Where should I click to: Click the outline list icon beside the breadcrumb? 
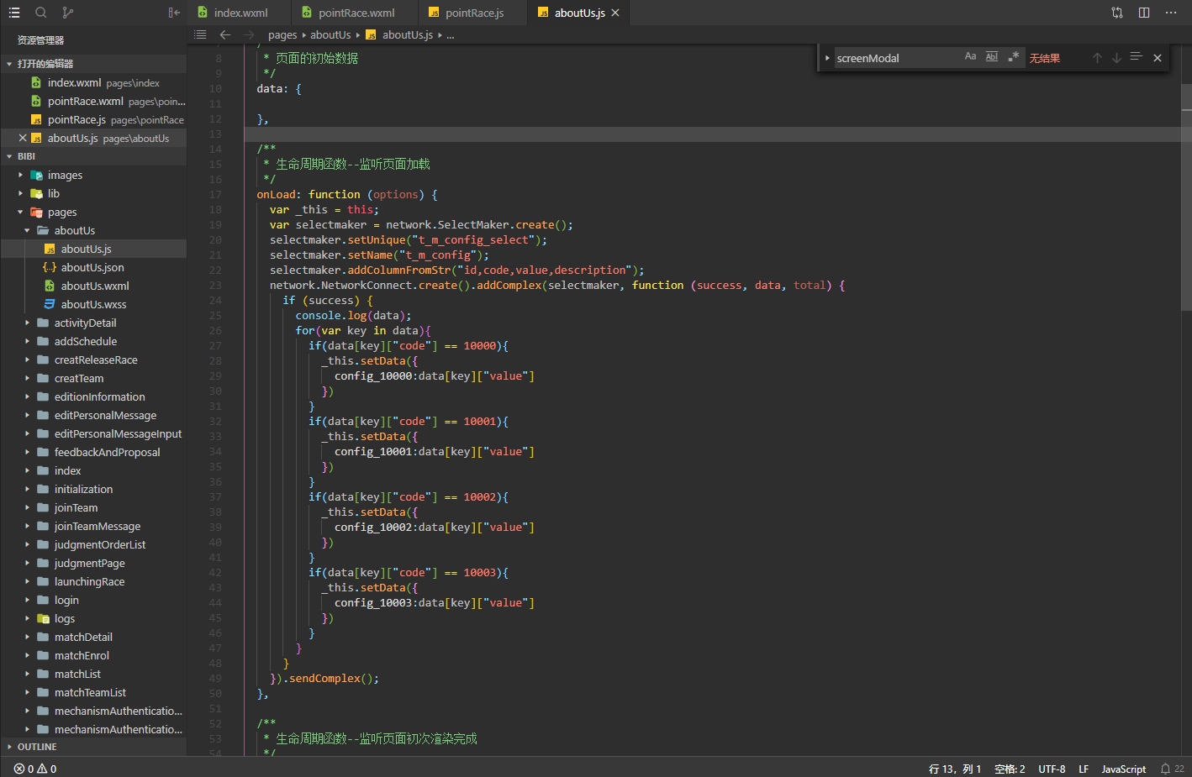200,34
